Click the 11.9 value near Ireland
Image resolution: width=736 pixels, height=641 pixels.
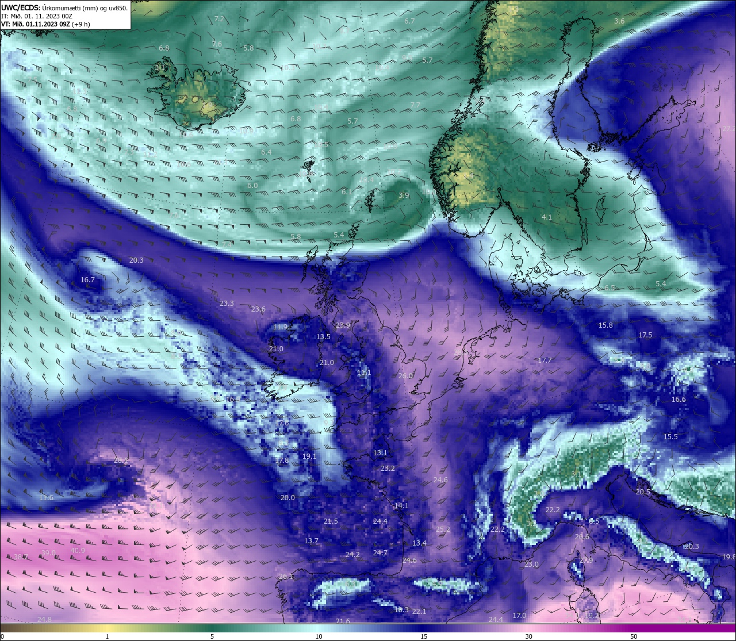[280, 327]
